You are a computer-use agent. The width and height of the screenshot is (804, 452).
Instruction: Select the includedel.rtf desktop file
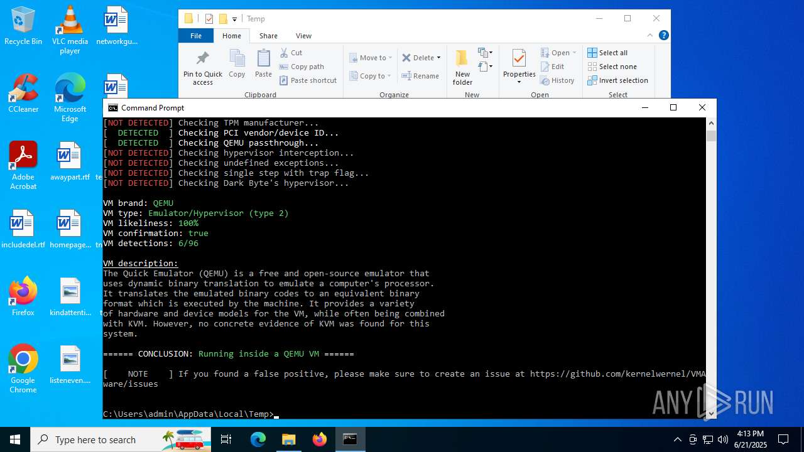tap(23, 229)
